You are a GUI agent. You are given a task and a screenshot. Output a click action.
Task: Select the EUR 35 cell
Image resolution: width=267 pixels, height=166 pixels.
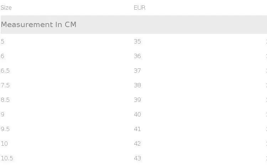point(137,41)
